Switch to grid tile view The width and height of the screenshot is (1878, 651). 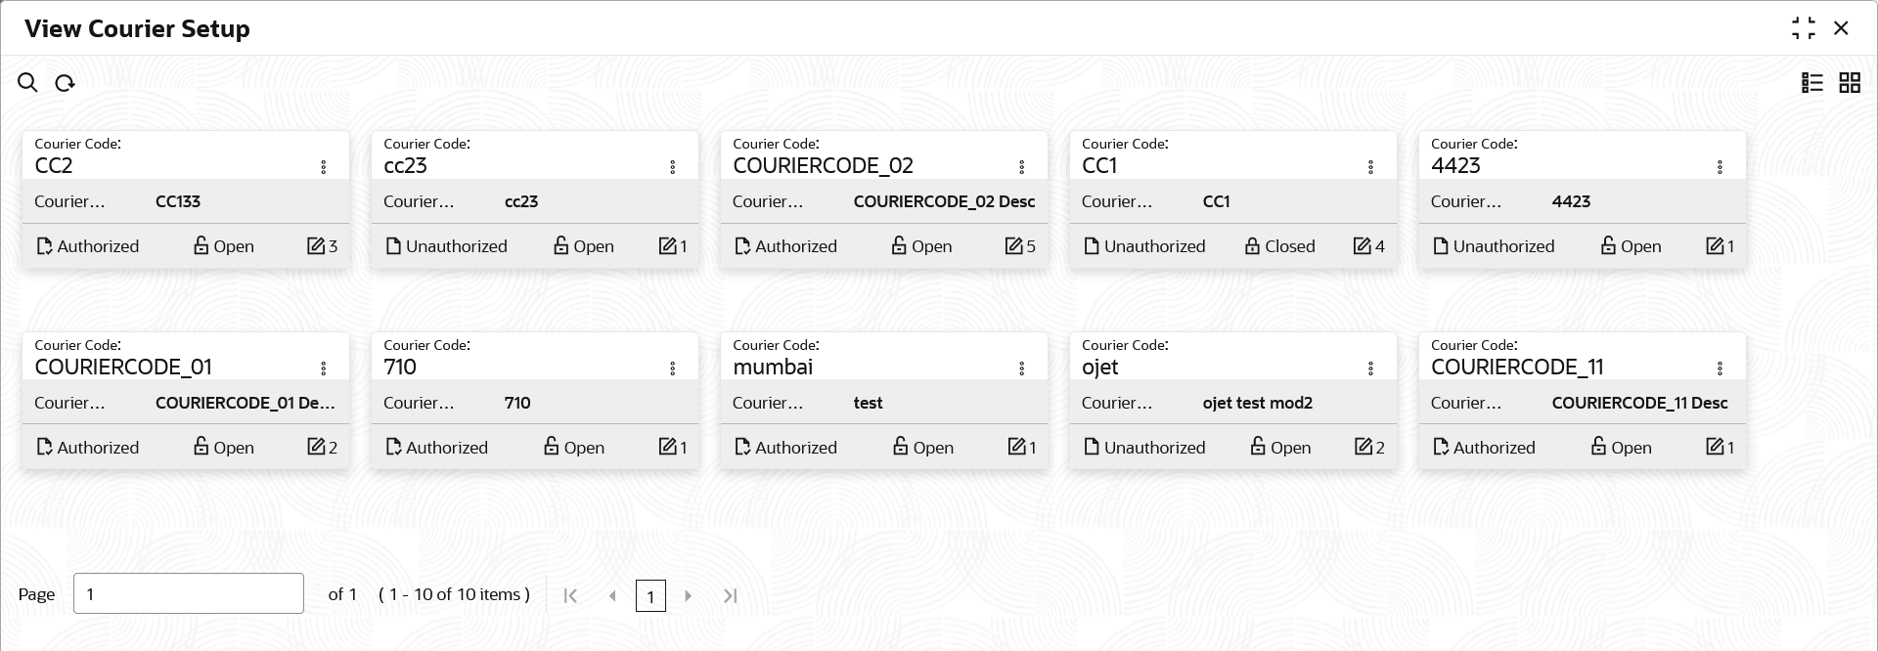pos(1850,83)
